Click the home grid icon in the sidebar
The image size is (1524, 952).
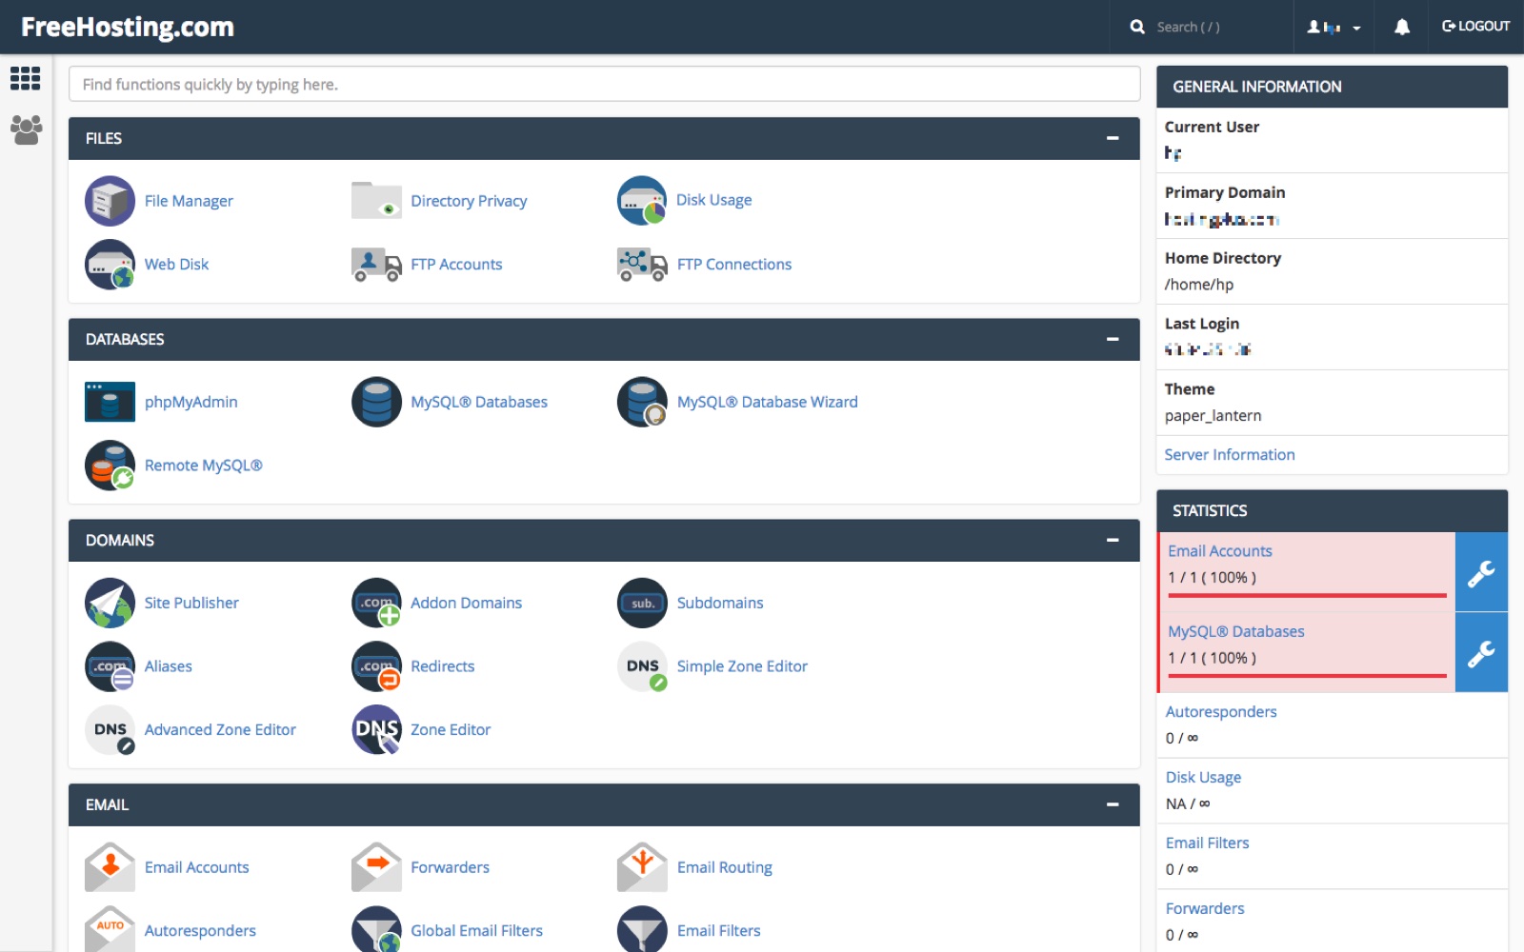click(x=25, y=79)
